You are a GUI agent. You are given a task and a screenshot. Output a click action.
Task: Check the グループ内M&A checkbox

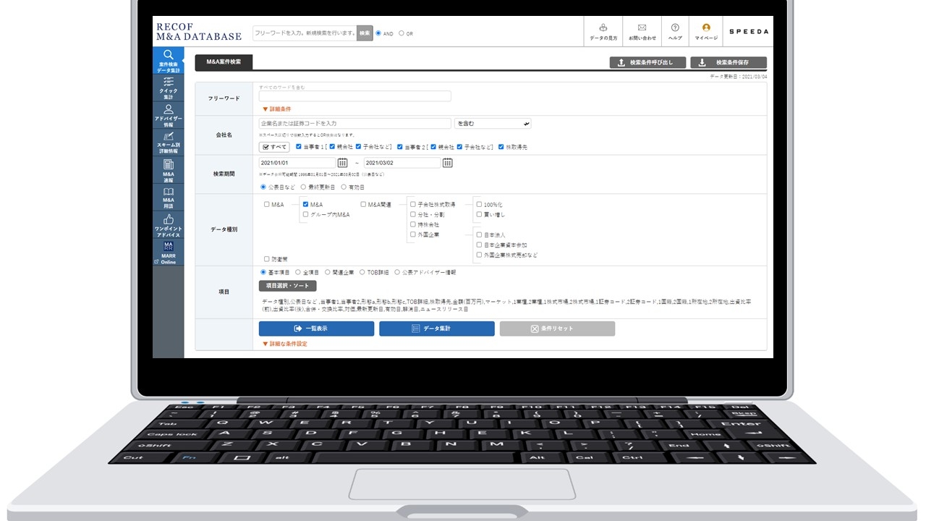click(x=306, y=215)
